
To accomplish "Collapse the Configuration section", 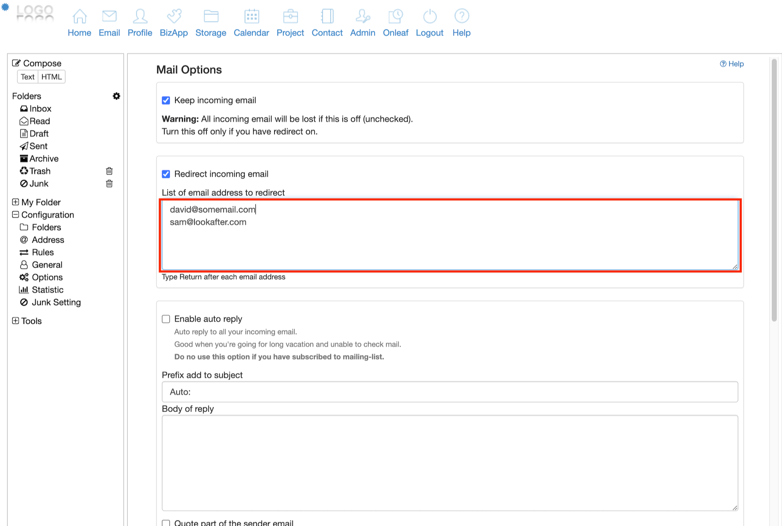I will (x=16, y=215).
